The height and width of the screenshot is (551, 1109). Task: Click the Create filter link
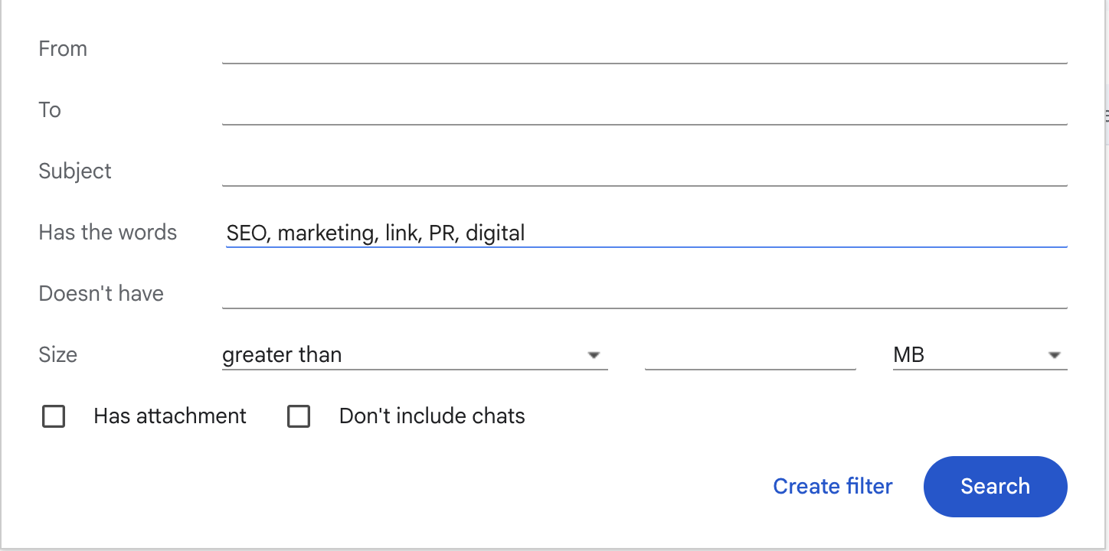click(x=833, y=487)
